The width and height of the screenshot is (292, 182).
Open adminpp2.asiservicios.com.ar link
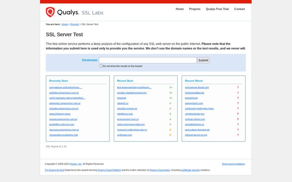click(65, 103)
